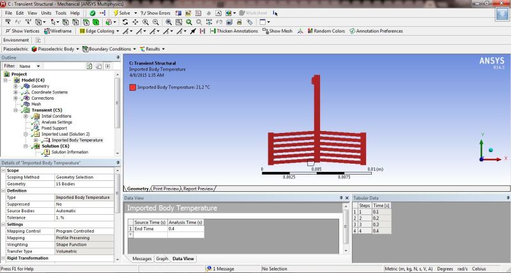This screenshot has height=273, width=511.
Task: Click Show Errors button
Action: [155, 13]
